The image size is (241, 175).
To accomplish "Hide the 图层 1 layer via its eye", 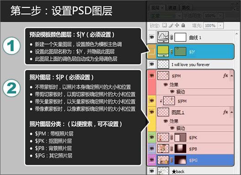I will coord(152,112).
